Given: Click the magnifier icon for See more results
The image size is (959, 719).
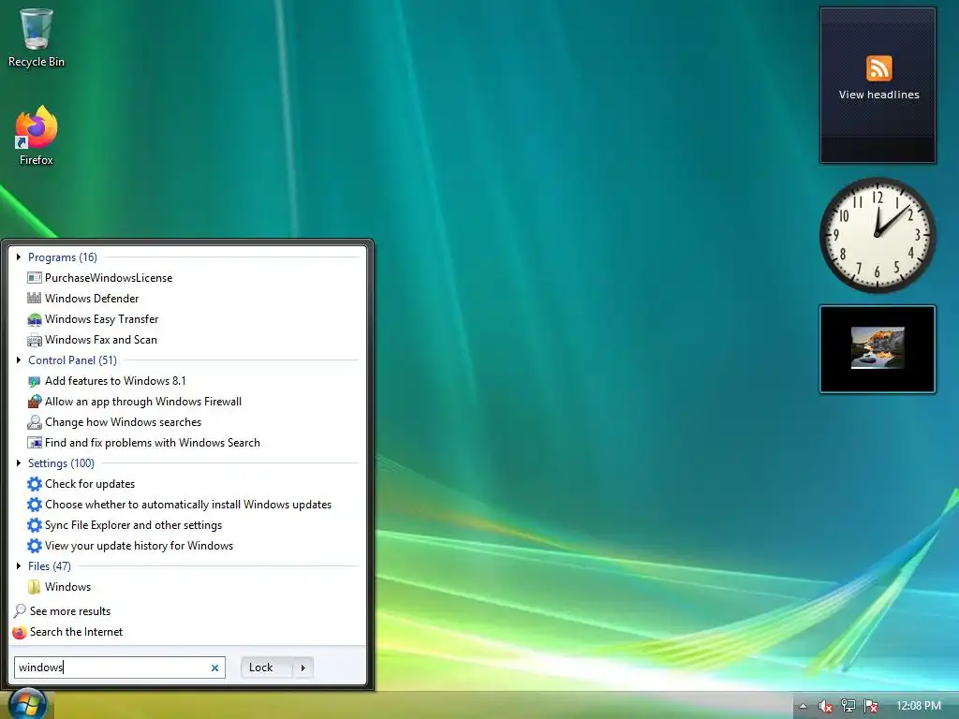Looking at the screenshot, I should tap(20, 611).
